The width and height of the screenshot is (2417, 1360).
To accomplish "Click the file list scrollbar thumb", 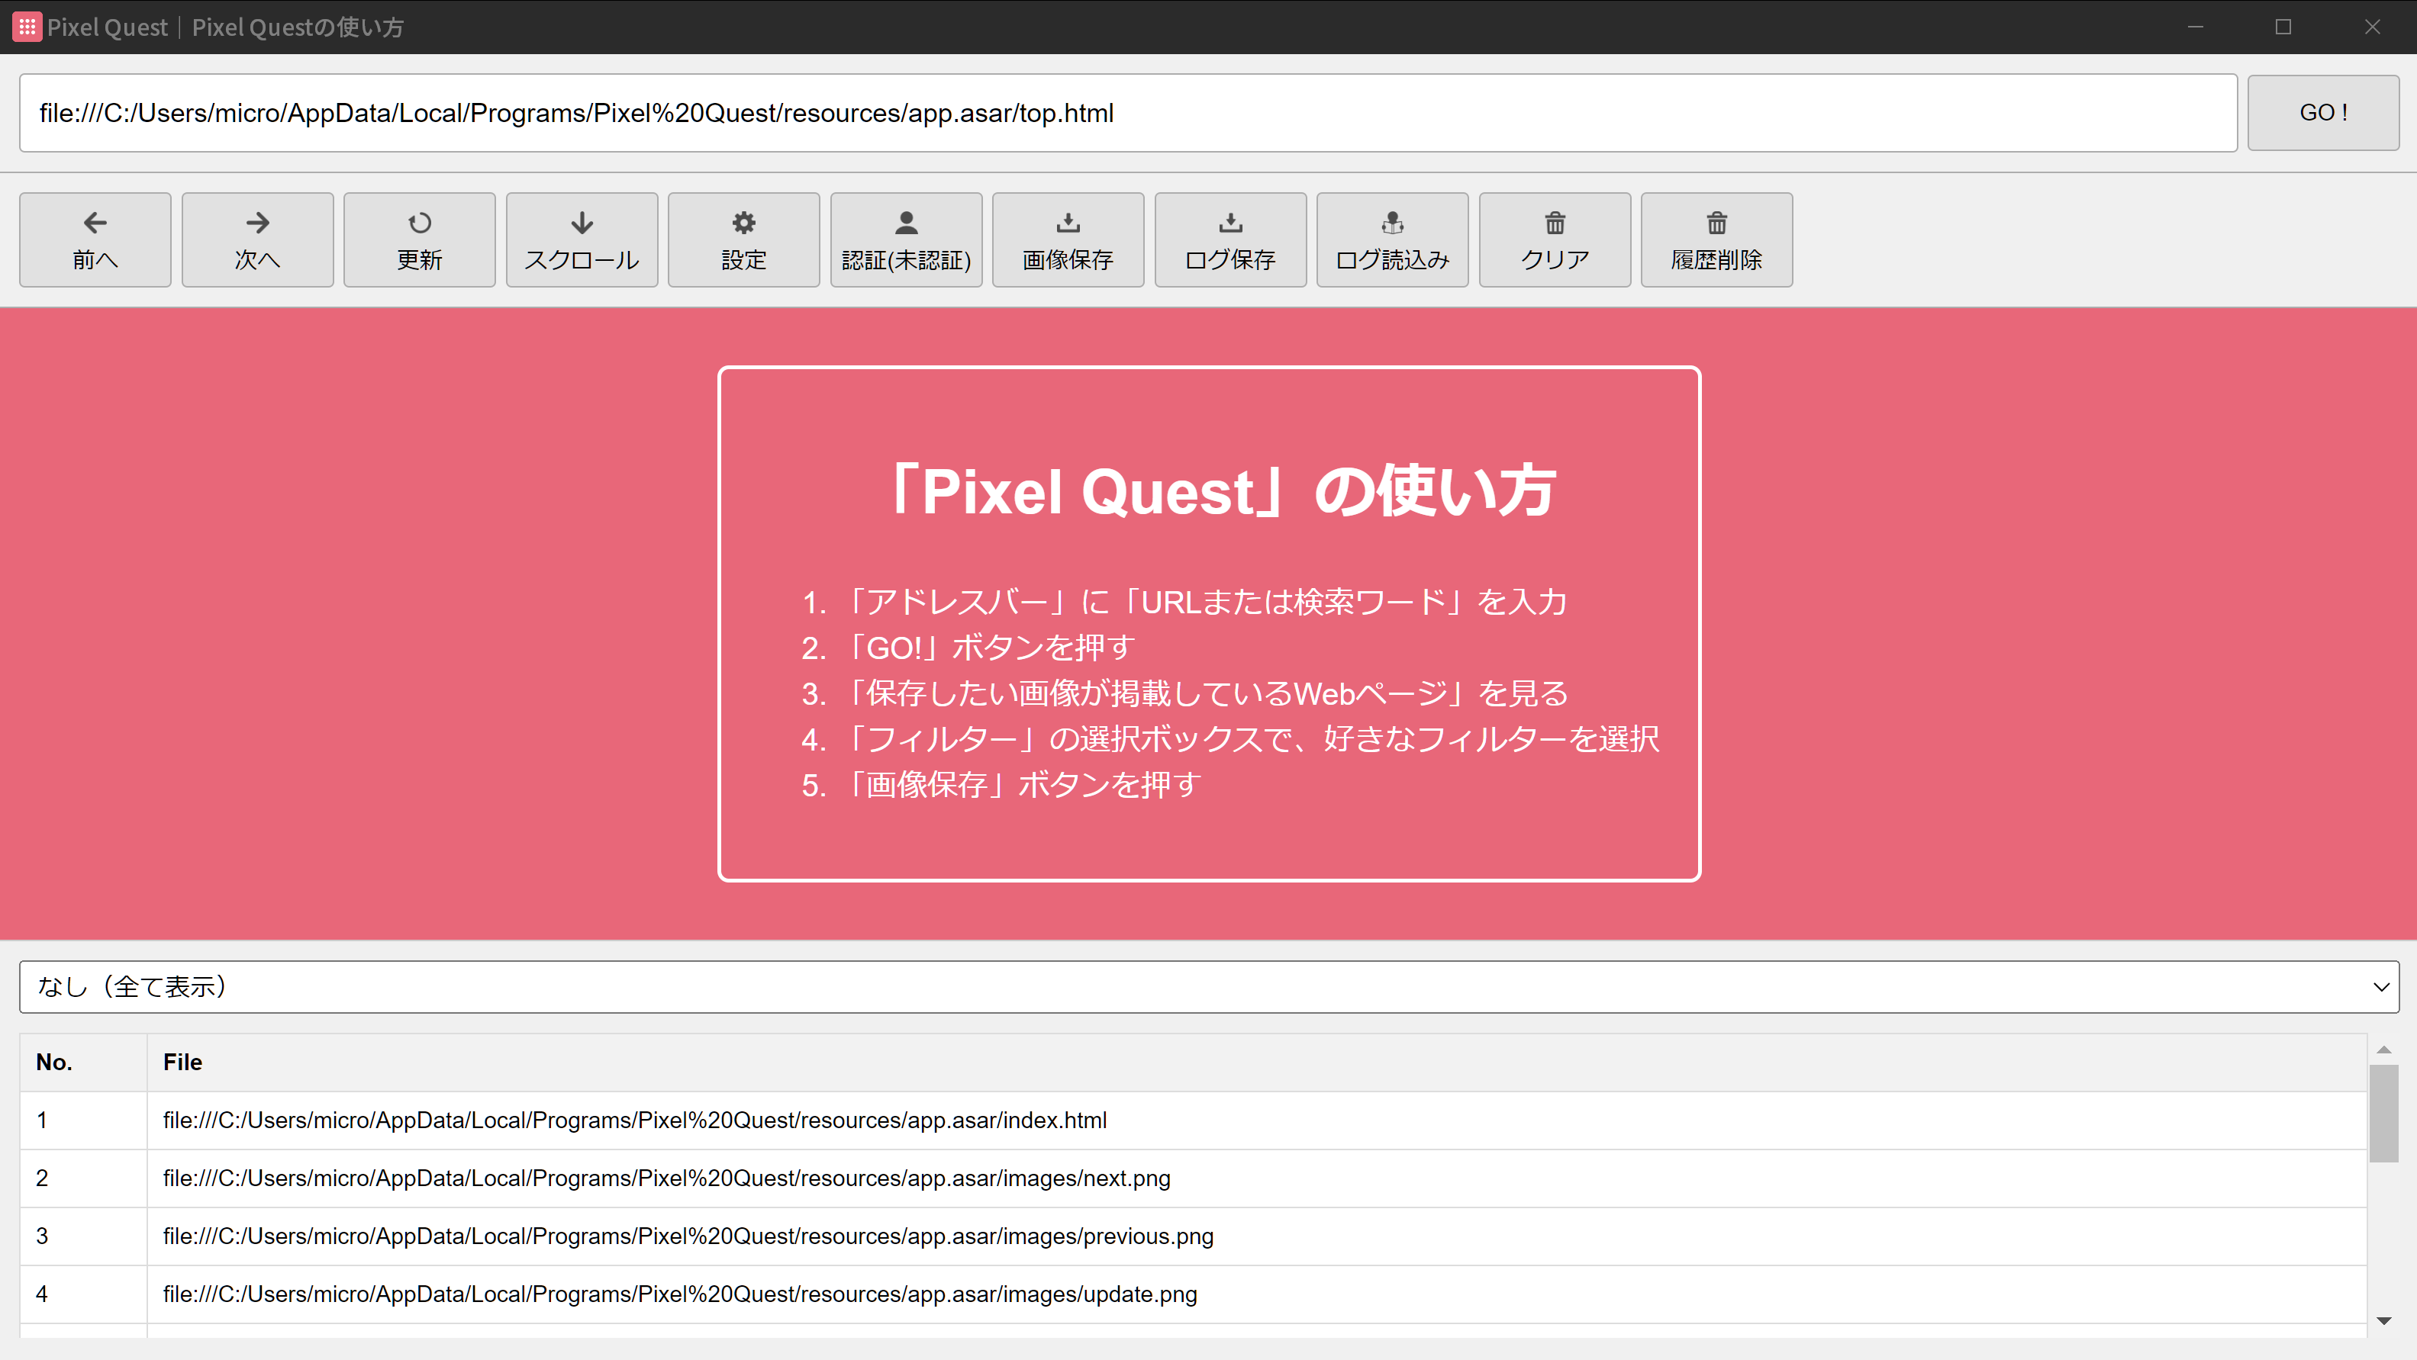I will point(2383,1114).
